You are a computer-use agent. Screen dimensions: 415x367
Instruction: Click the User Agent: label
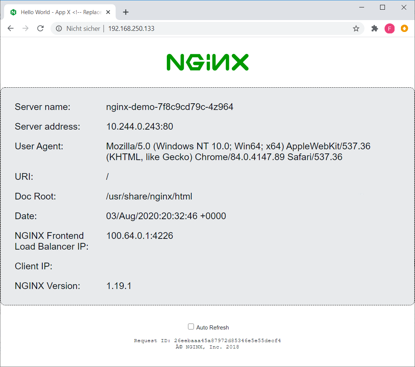[x=39, y=146]
